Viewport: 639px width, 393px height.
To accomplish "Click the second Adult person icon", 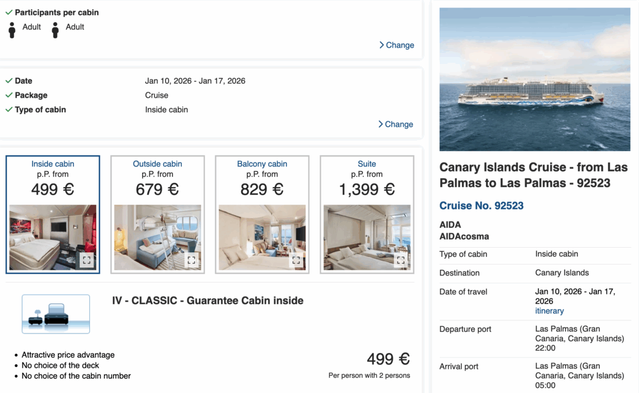I will [x=55, y=30].
